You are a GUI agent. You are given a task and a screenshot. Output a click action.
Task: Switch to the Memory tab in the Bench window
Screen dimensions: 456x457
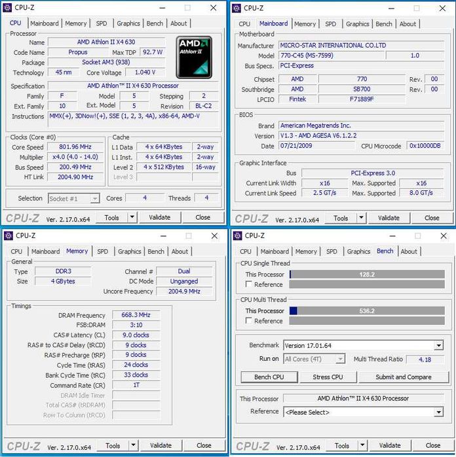(x=306, y=251)
